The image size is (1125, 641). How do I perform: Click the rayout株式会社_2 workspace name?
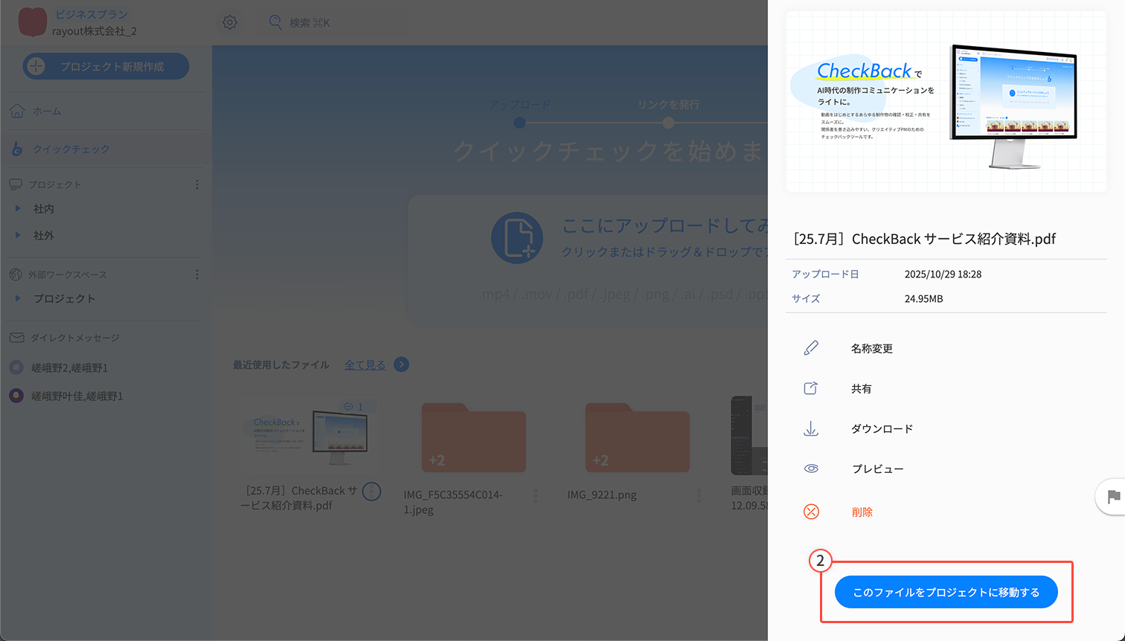pos(94,31)
